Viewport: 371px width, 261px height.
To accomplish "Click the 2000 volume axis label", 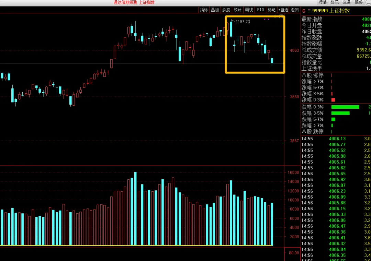I will pyautogui.click(x=294, y=236).
